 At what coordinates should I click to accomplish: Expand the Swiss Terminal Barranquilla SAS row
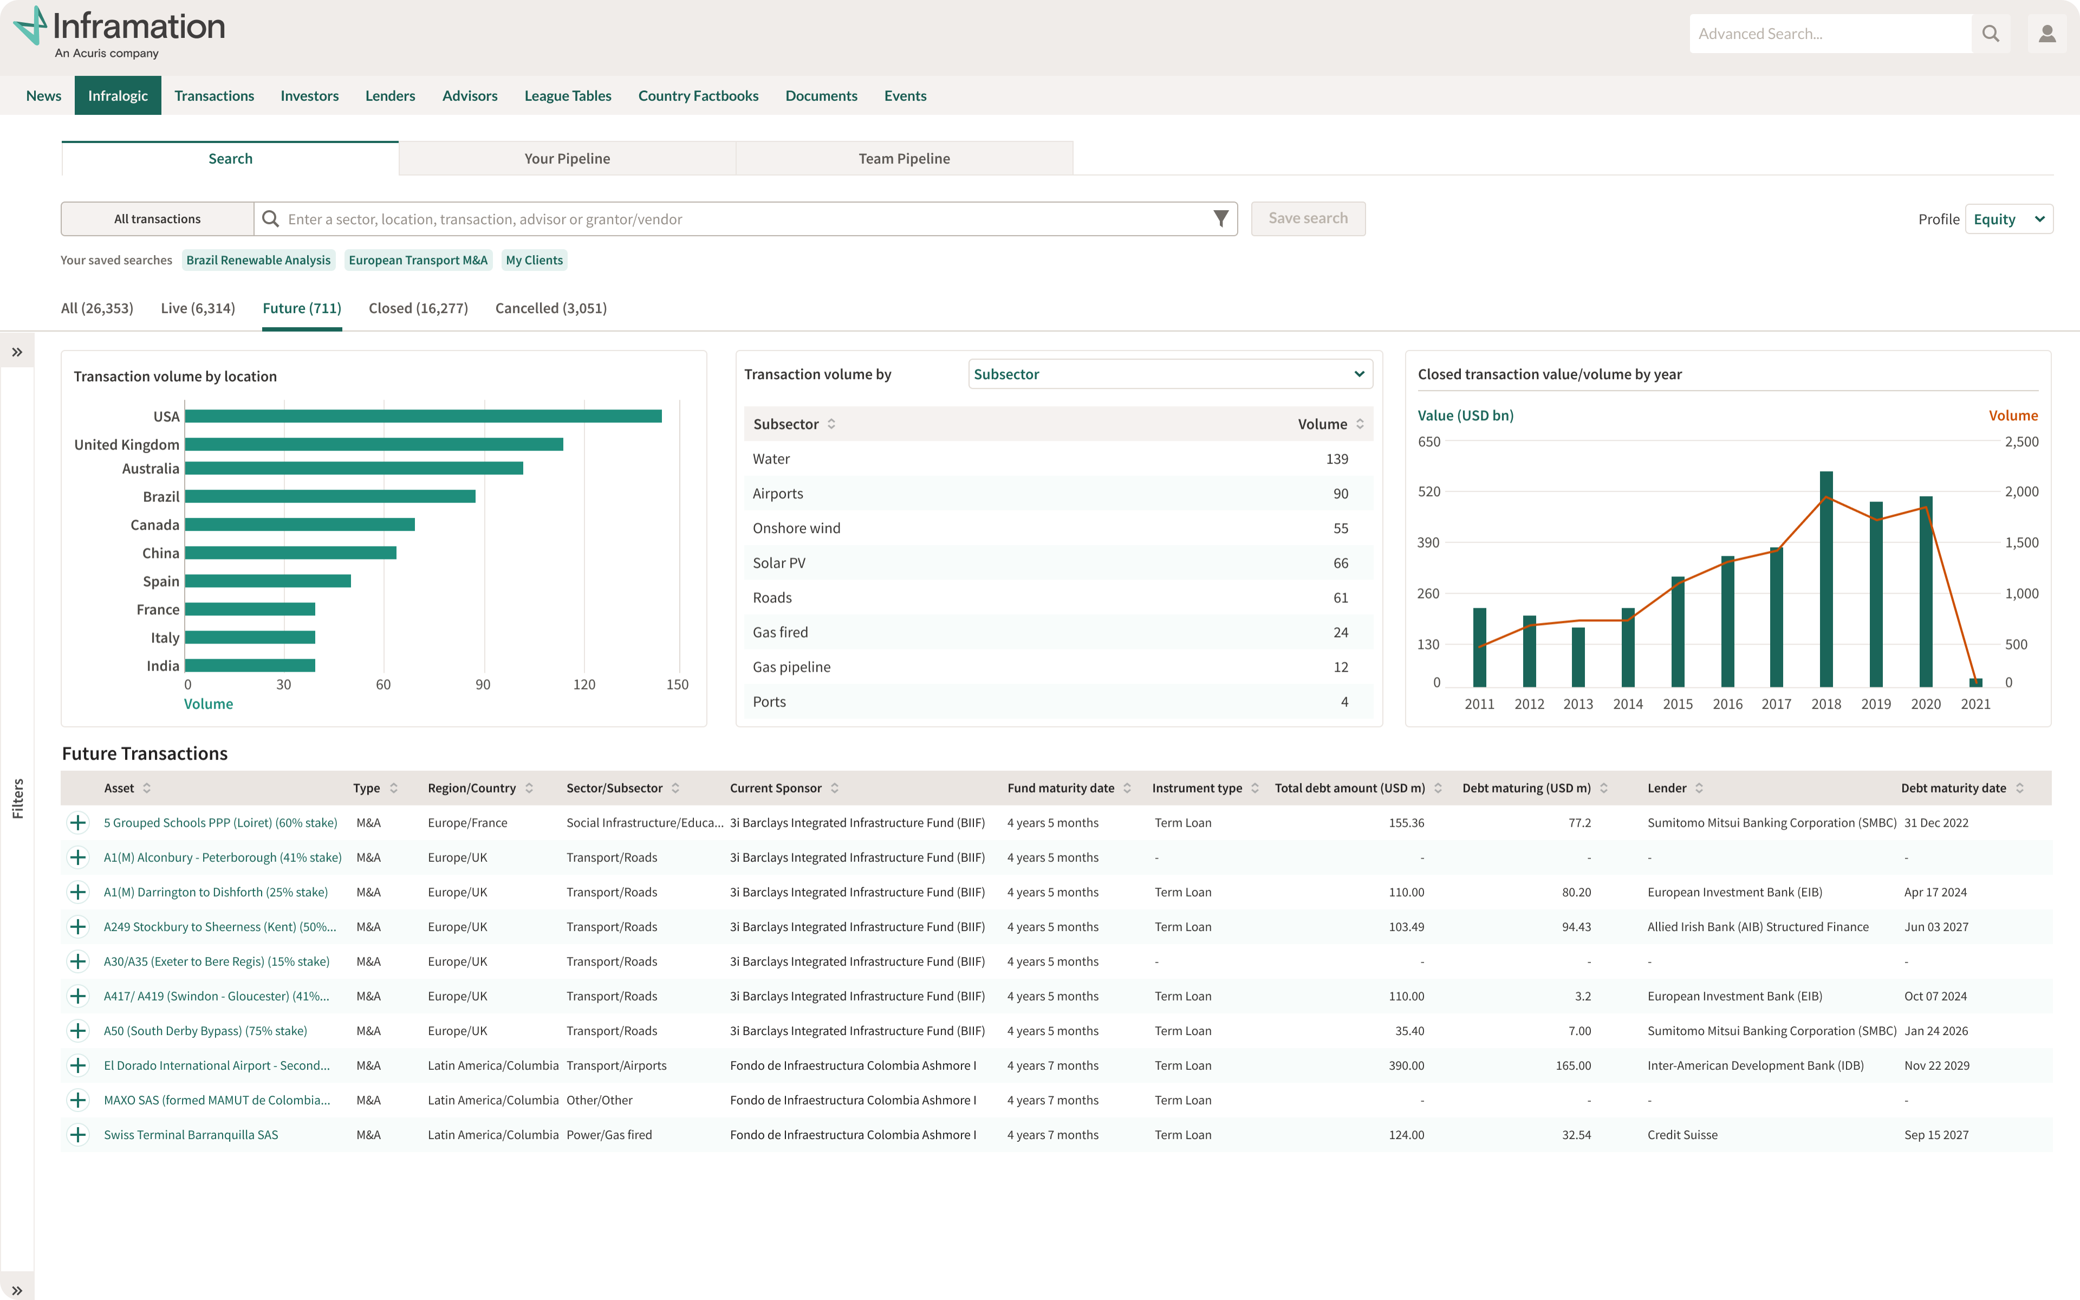pyautogui.click(x=78, y=1135)
